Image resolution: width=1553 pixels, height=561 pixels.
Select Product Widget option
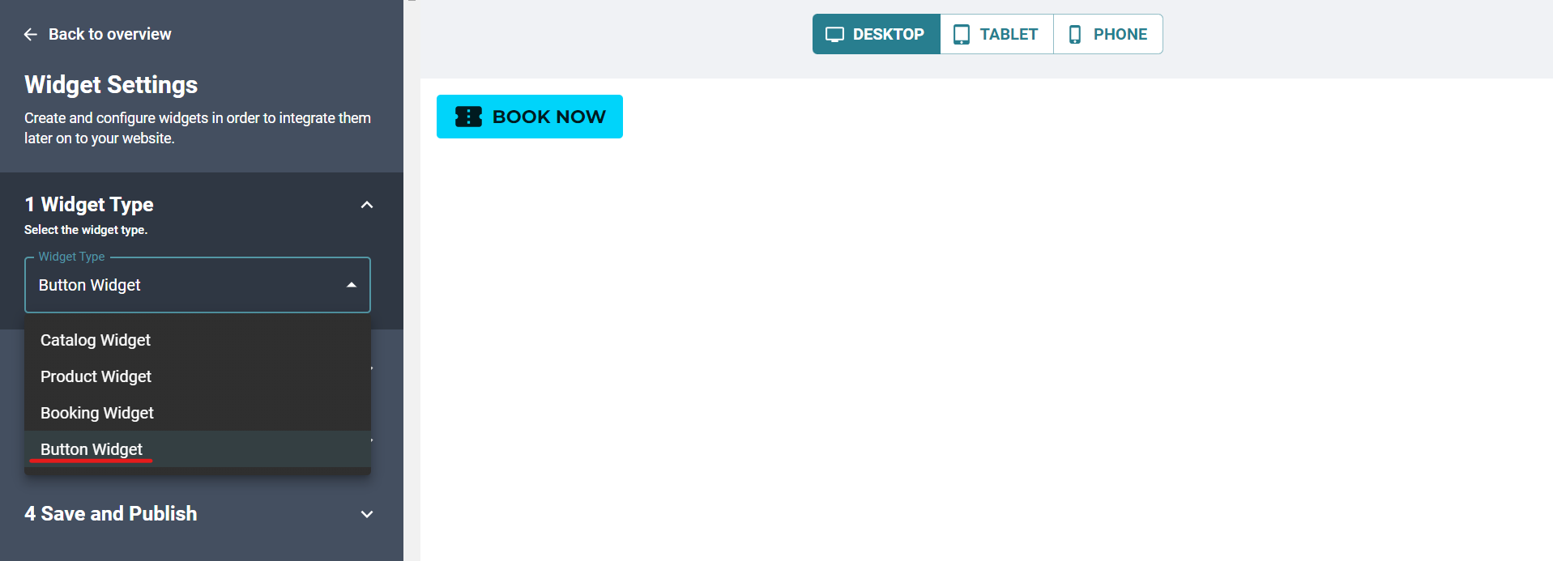(198, 376)
